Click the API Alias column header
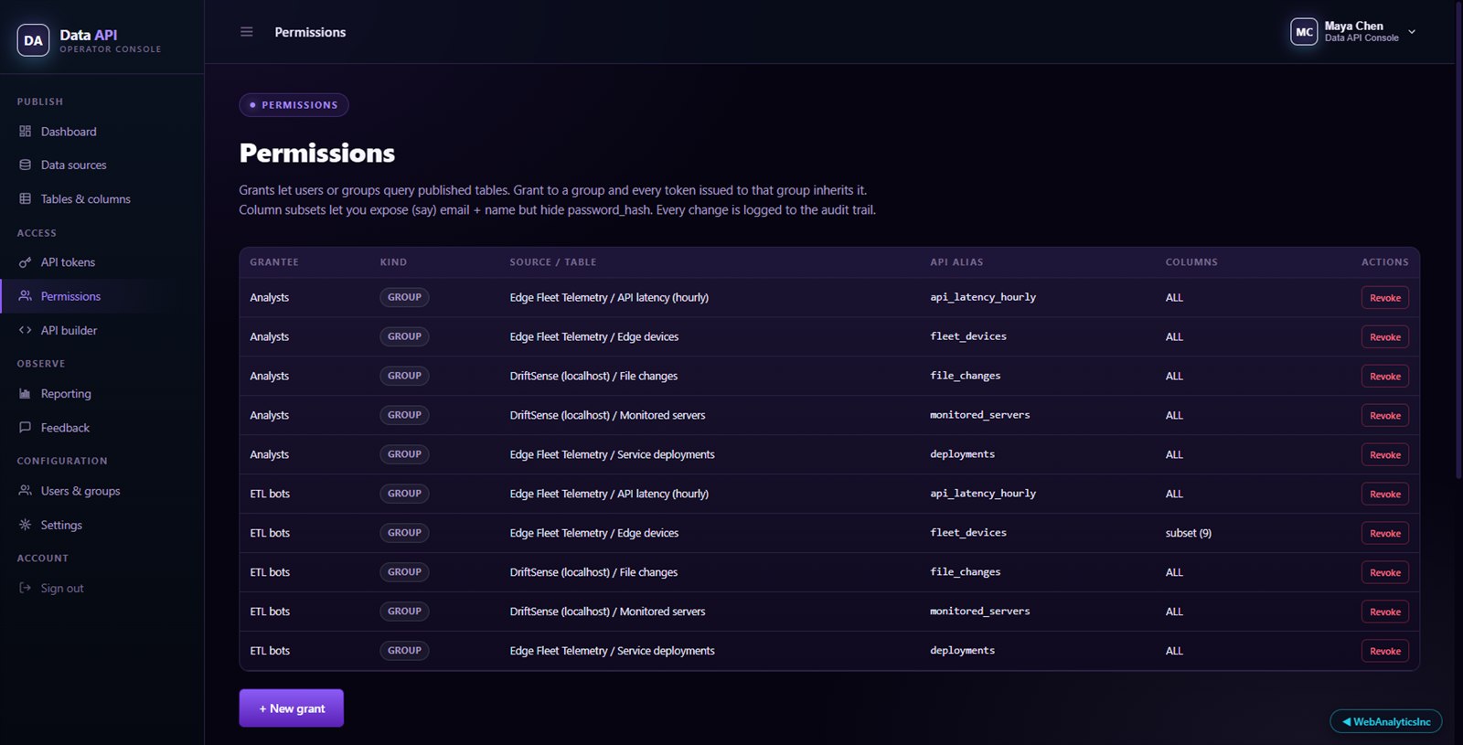 [x=956, y=262]
